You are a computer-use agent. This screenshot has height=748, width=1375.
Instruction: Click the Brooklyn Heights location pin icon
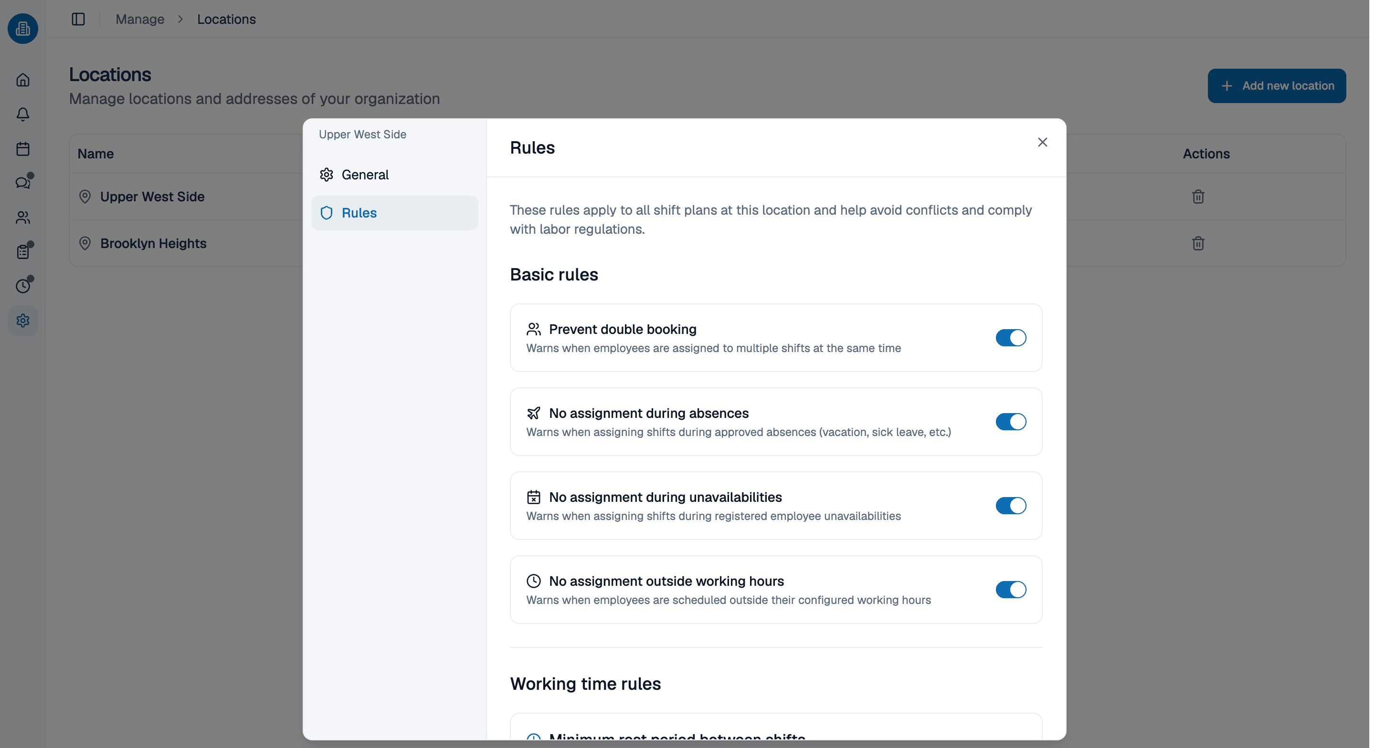point(85,243)
